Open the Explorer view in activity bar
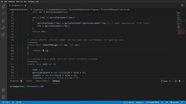This screenshot has height=104, width=186. 3,6
